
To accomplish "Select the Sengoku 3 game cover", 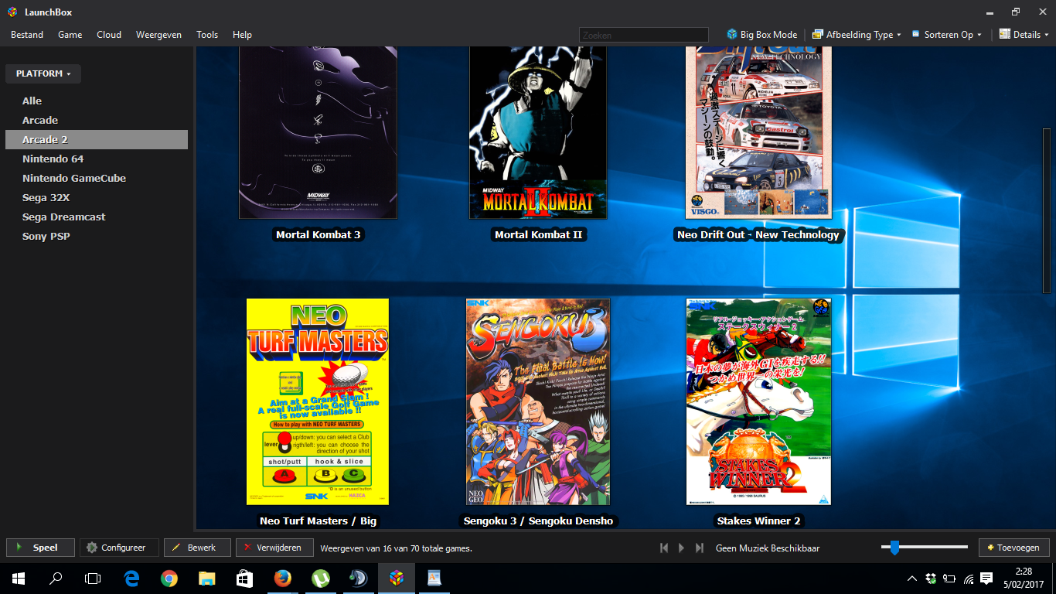I will click(x=538, y=402).
